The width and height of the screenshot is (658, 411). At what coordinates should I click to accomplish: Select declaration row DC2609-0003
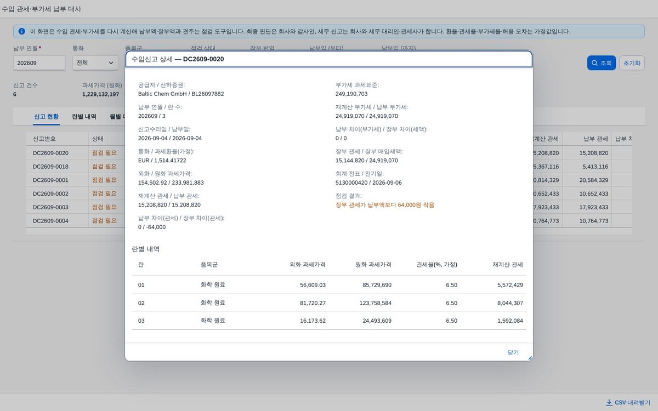(x=329, y=207)
